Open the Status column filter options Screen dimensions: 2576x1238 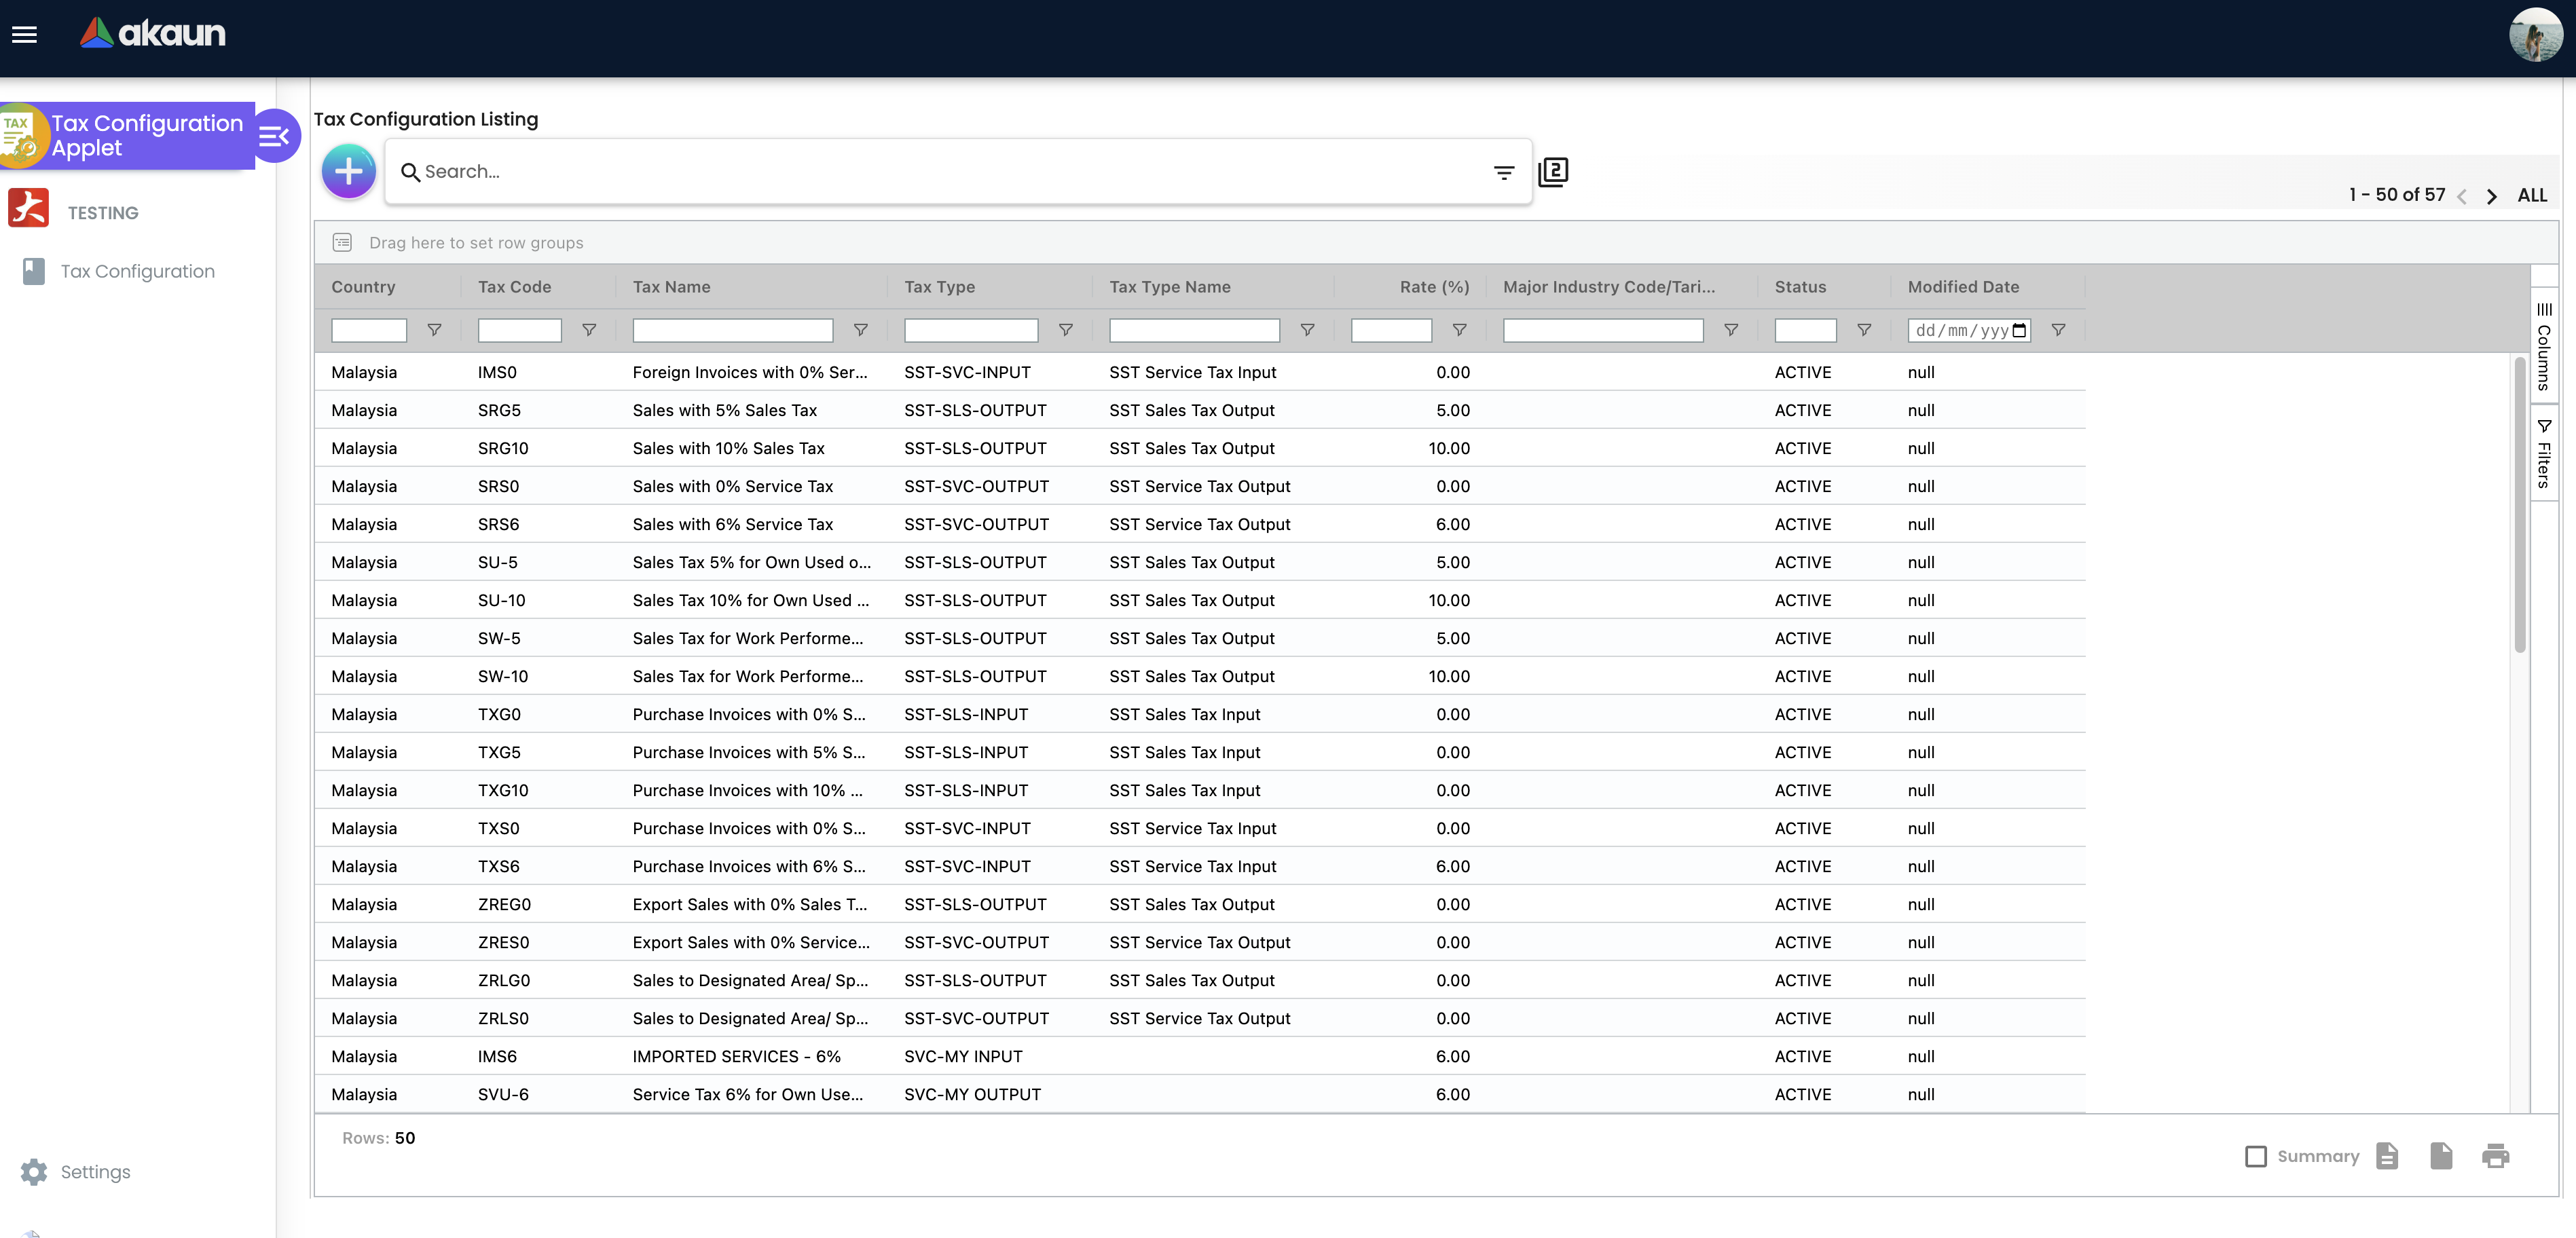point(1864,329)
